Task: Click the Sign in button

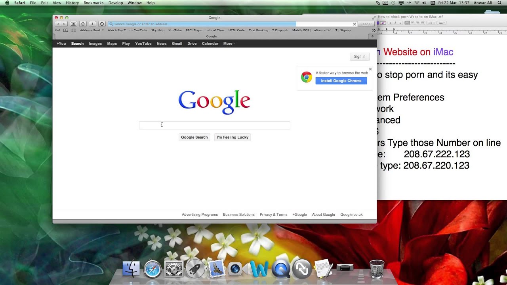Action: click(x=360, y=57)
